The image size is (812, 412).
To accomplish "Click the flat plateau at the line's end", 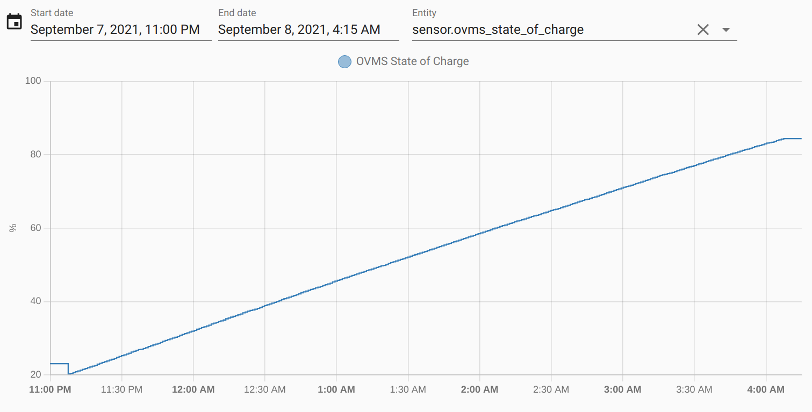I will click(792, 139).
